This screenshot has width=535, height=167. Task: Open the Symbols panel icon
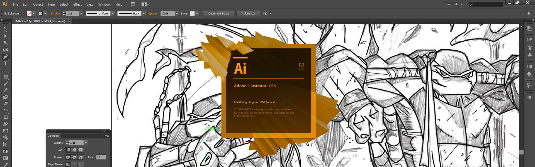click(530, 55)
